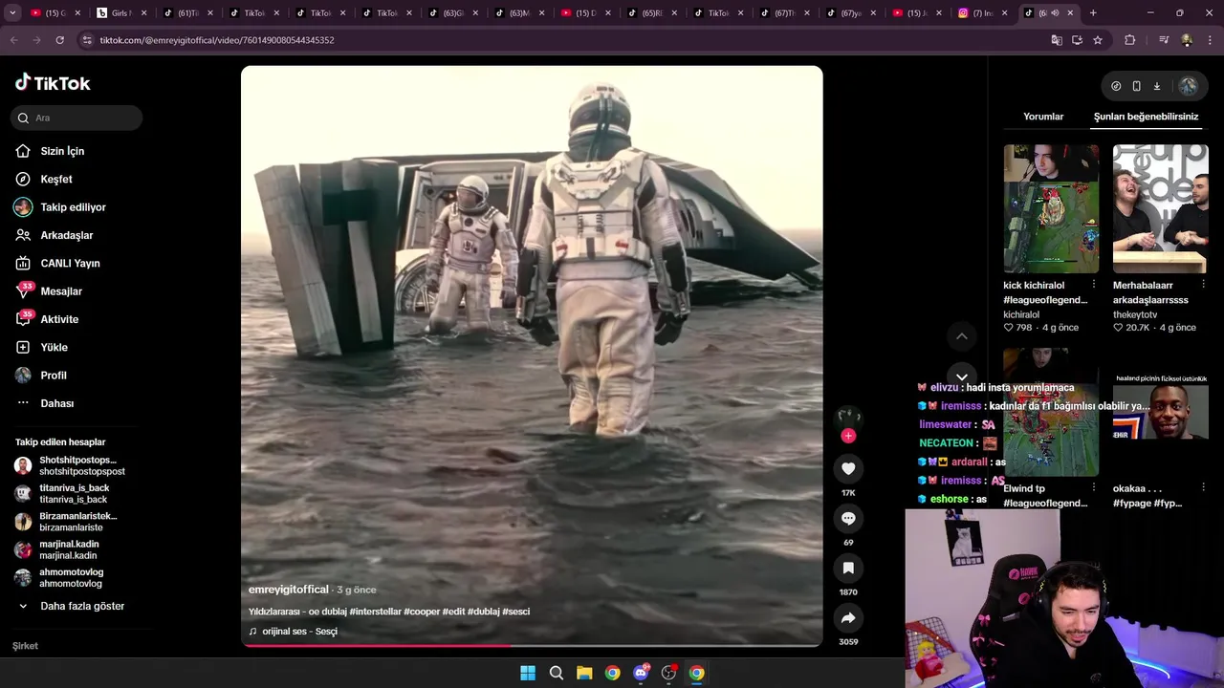Open three-dot menu on Elwind tp card

coord(1094,488)
